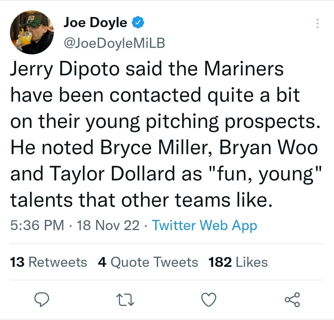Open Joe Doyle's profile picture
Viewport: 334px width, 320px height.
32,32
